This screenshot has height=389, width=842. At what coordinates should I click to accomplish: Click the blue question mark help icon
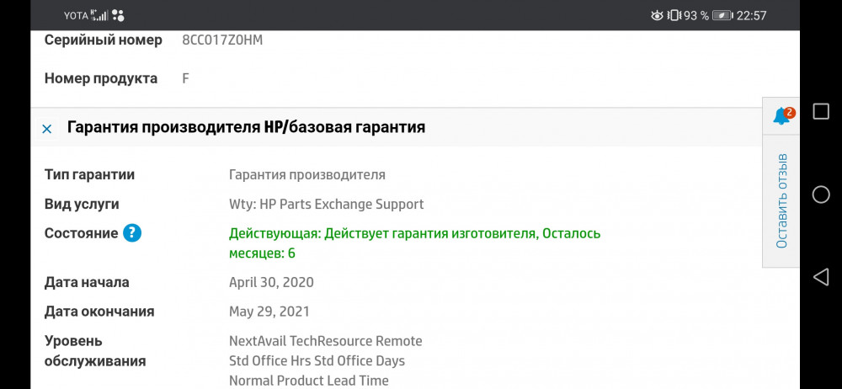(132, 233)
